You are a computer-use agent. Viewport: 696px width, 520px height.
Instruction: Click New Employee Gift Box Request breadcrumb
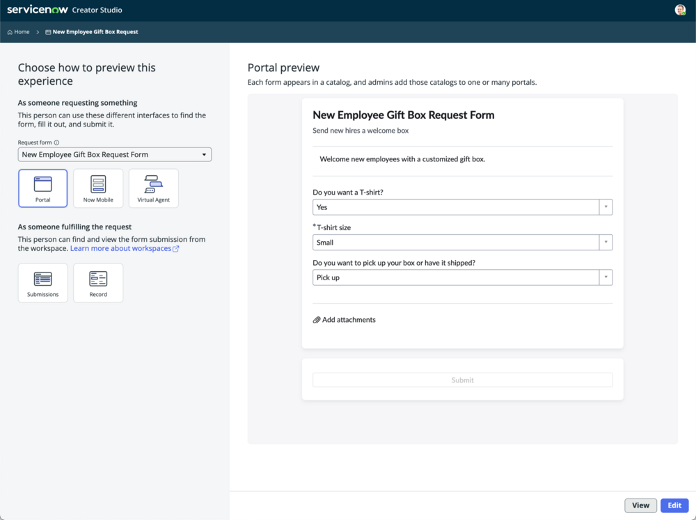coord(95,32)
